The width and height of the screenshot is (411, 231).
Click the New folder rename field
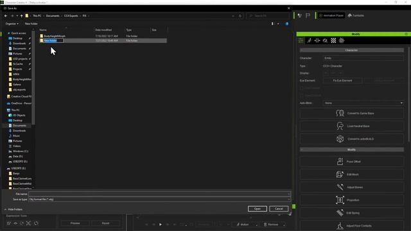tap(53, 40)
